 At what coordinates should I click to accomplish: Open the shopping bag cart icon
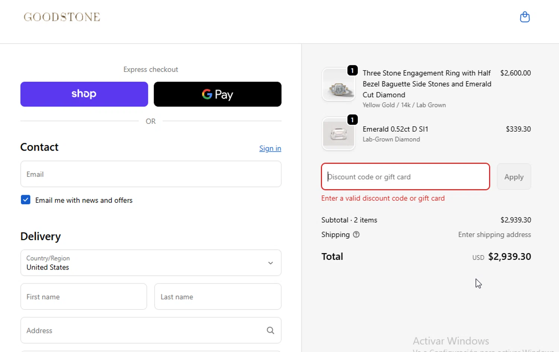point(525,17)
